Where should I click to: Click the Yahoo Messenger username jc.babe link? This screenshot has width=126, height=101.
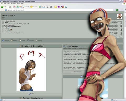(22, 32)
